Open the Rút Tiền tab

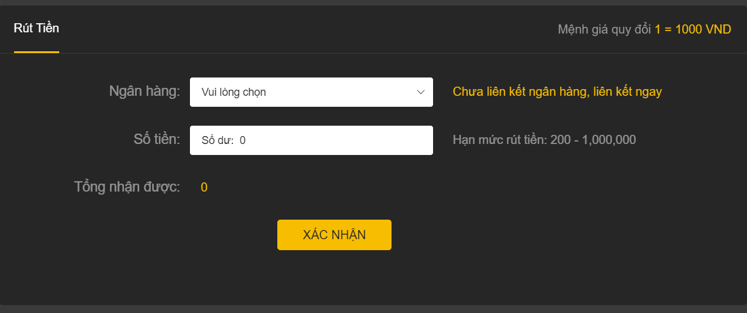pyautogui.click(x=37, y=28)
